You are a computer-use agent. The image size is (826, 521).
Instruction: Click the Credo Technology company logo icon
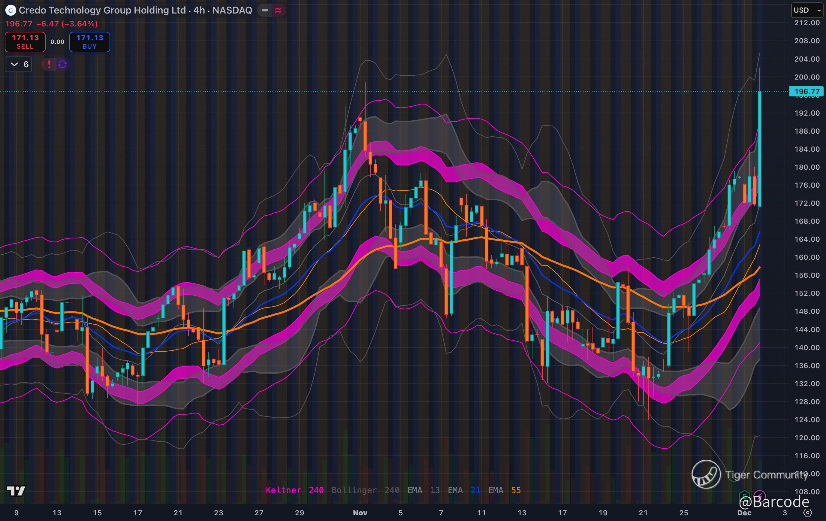pos(11,11)
